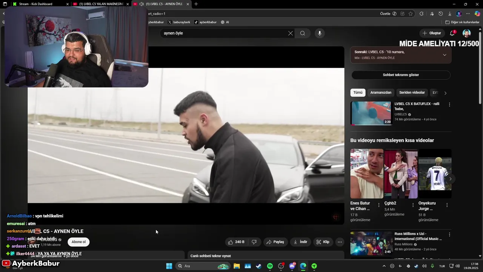Open File Explorer from the taskbar
Viewport: 483px width, 272px height.
(x=237, y=266)
